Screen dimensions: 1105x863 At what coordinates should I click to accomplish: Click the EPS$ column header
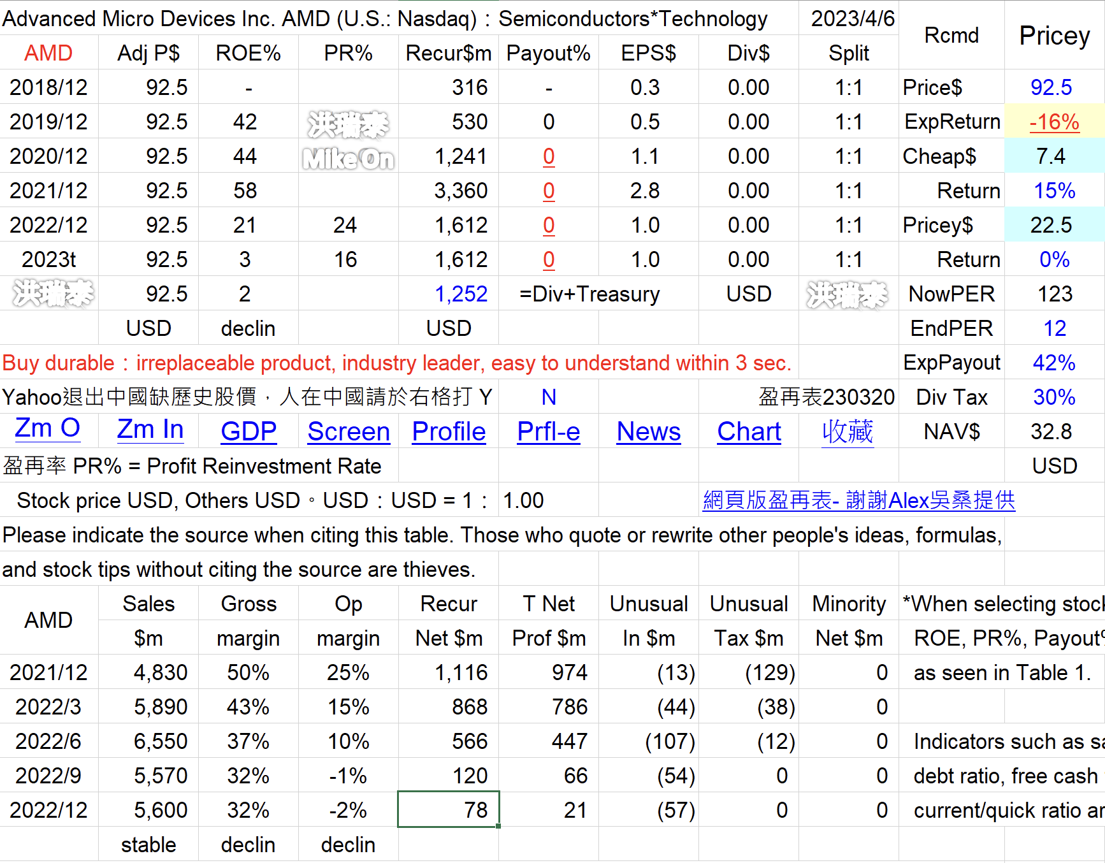click(x=649, y=53)
